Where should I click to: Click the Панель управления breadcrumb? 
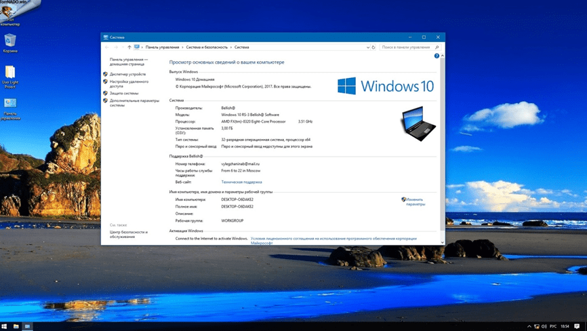pyautogui.click(x=162, y=47)
